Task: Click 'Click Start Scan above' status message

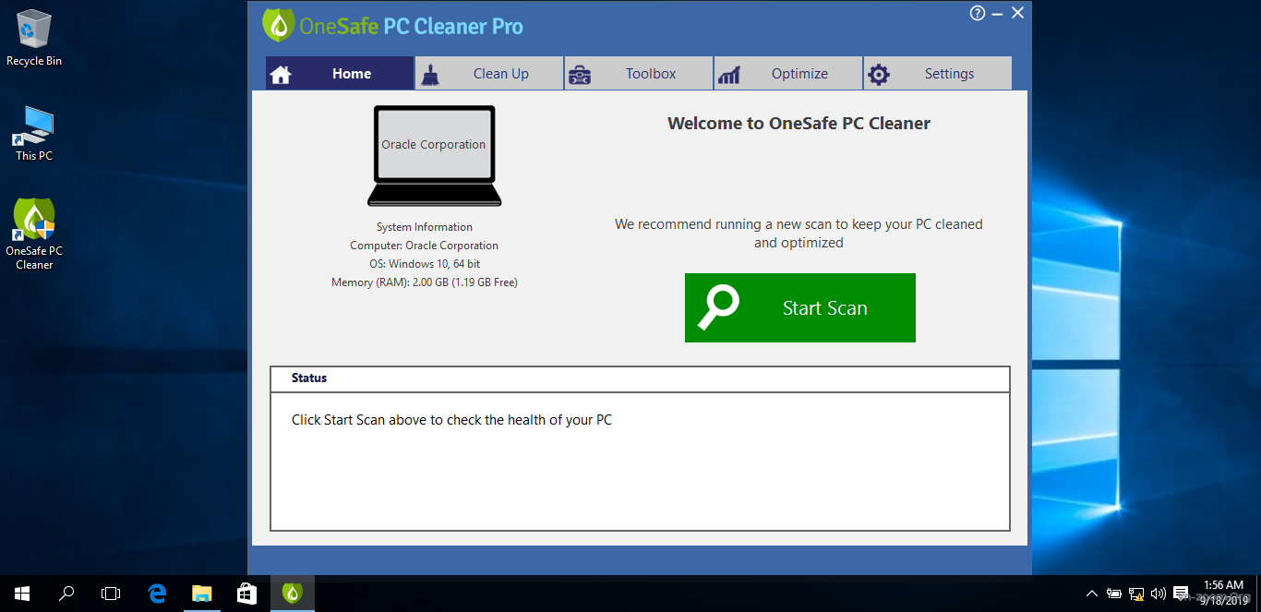Action: (x=451, y=420)
